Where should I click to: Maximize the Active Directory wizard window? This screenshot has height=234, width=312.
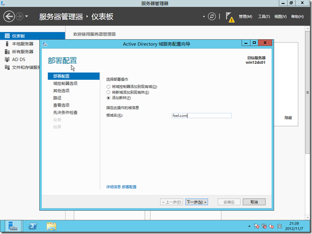pos(254,43)
